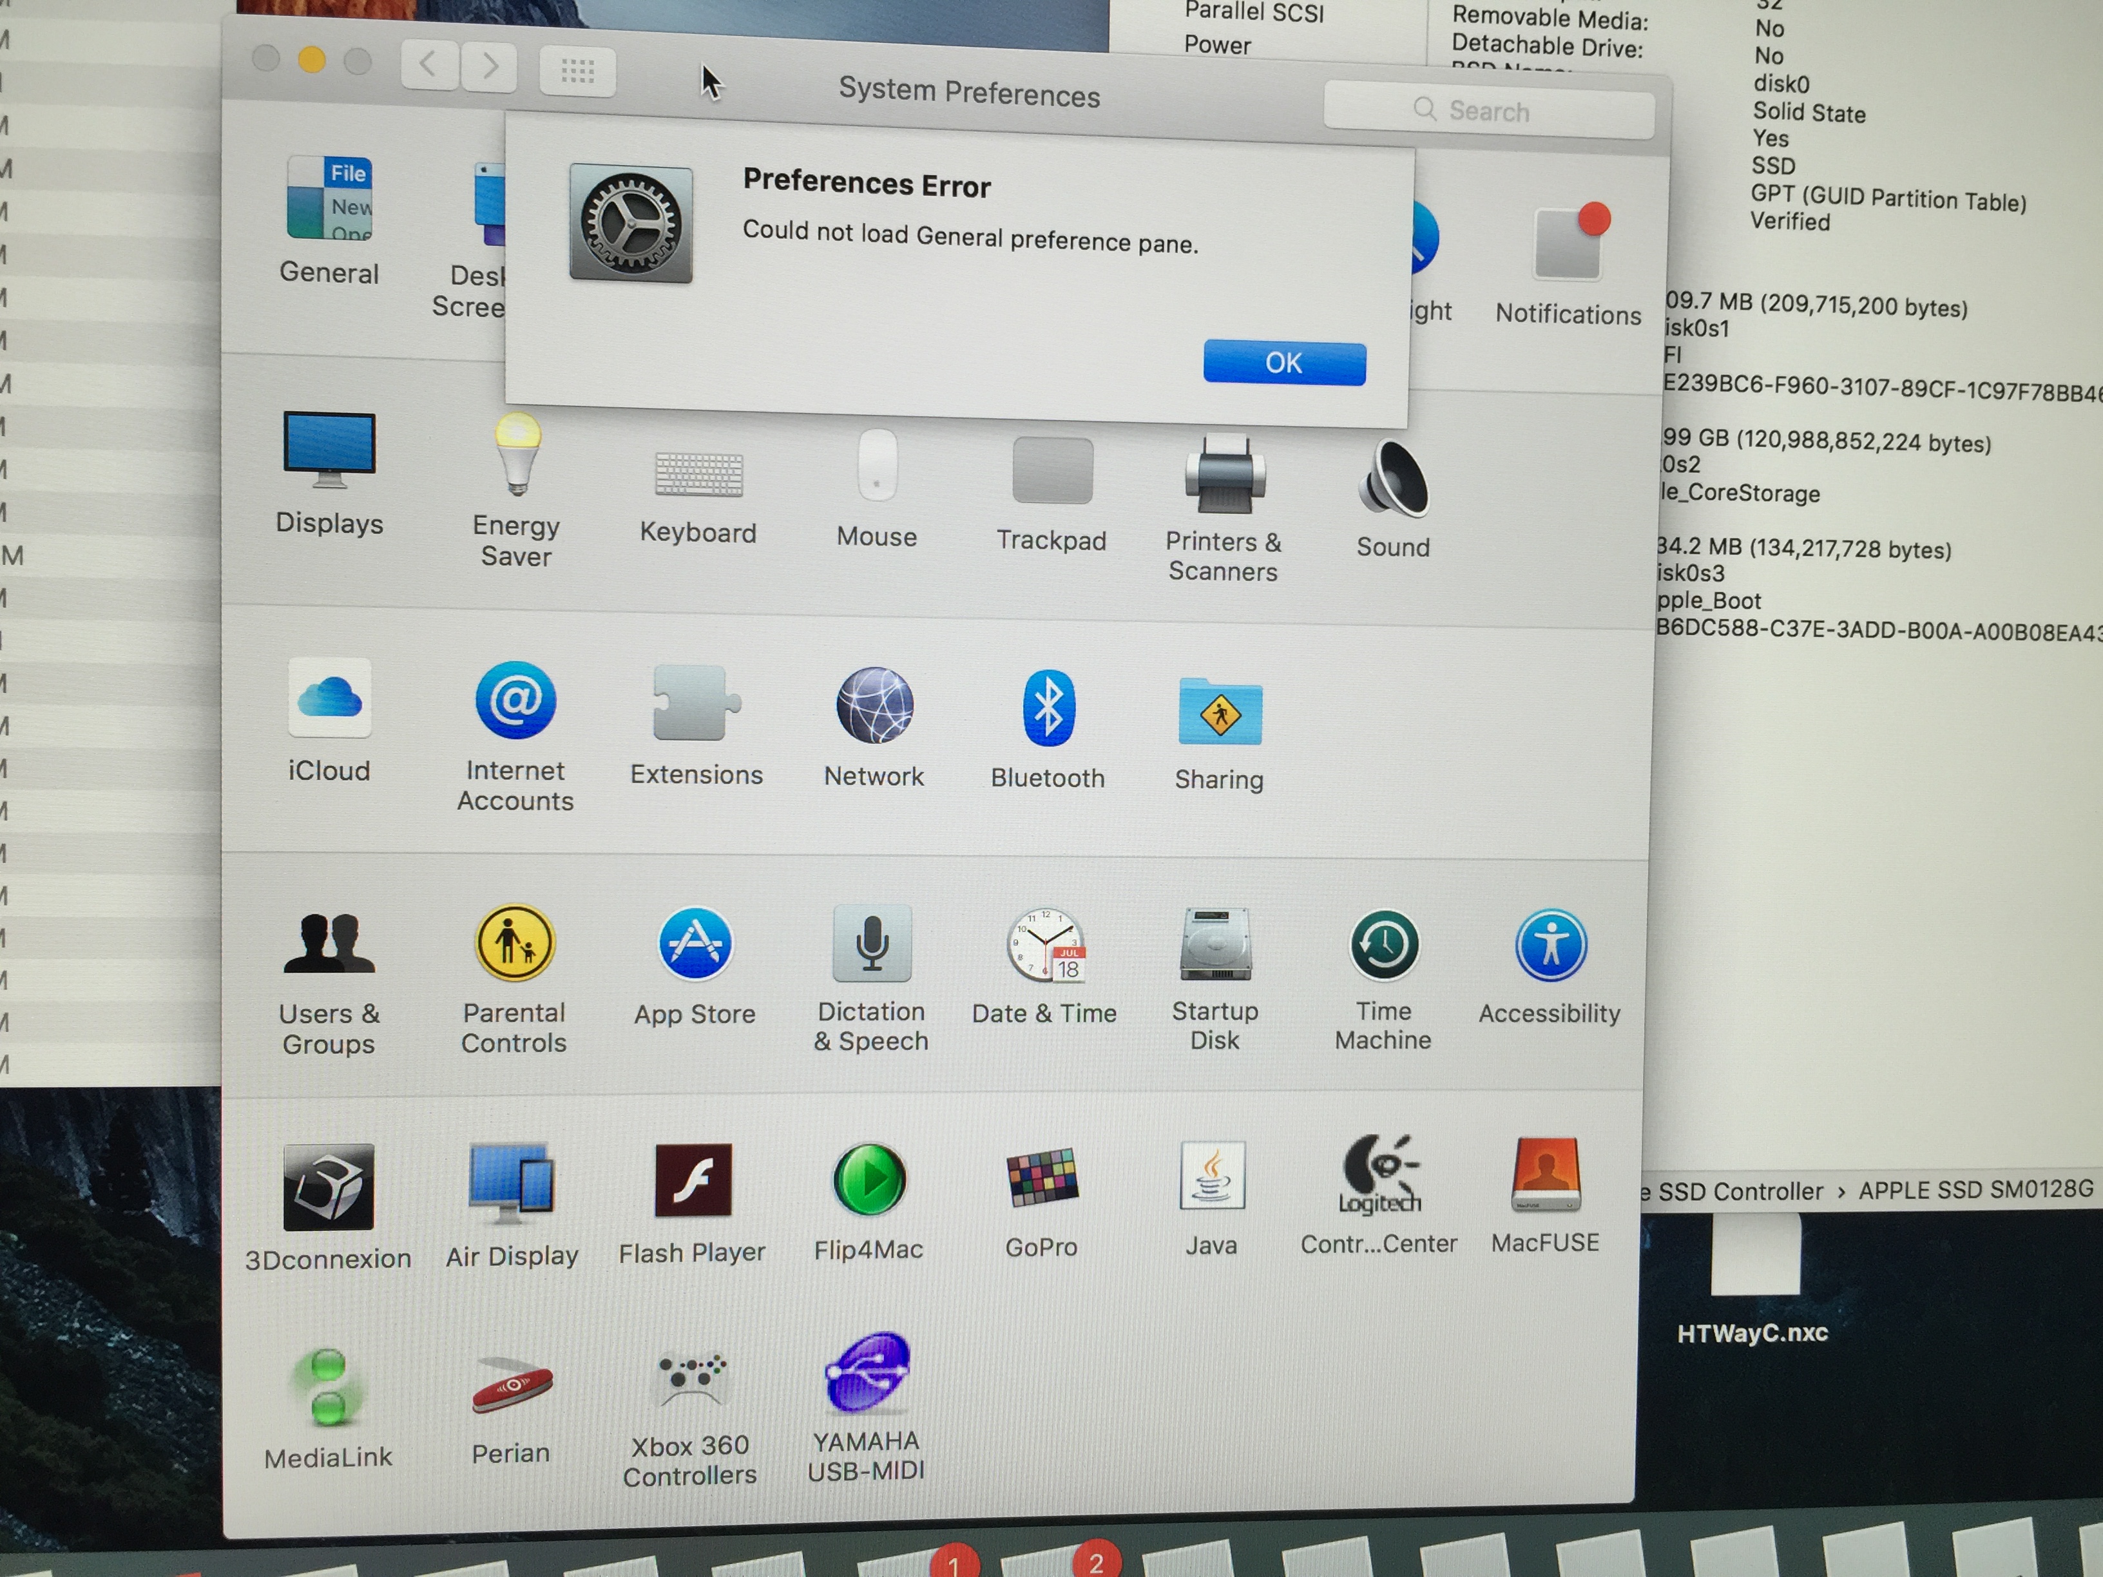Click OK in Preferences Error dialog
The image size is (2103, 1577).
1283,363
